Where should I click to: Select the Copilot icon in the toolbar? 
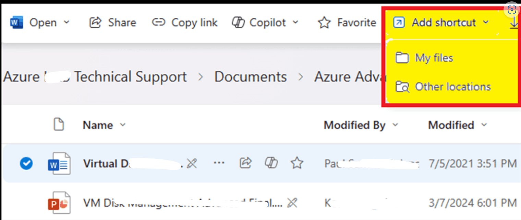238,22
